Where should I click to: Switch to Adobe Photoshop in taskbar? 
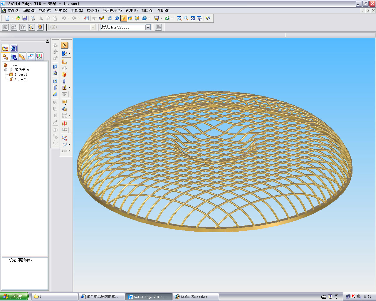(196, 297)
